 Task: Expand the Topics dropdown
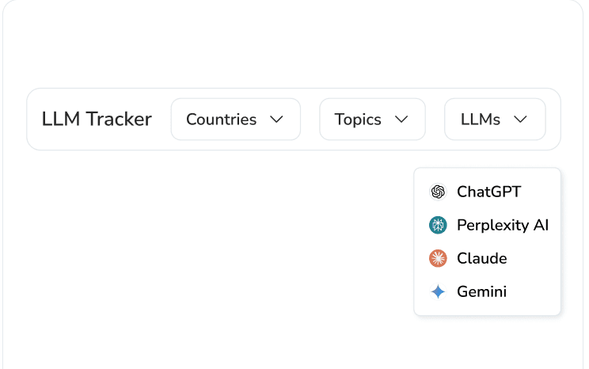(372, 119)
